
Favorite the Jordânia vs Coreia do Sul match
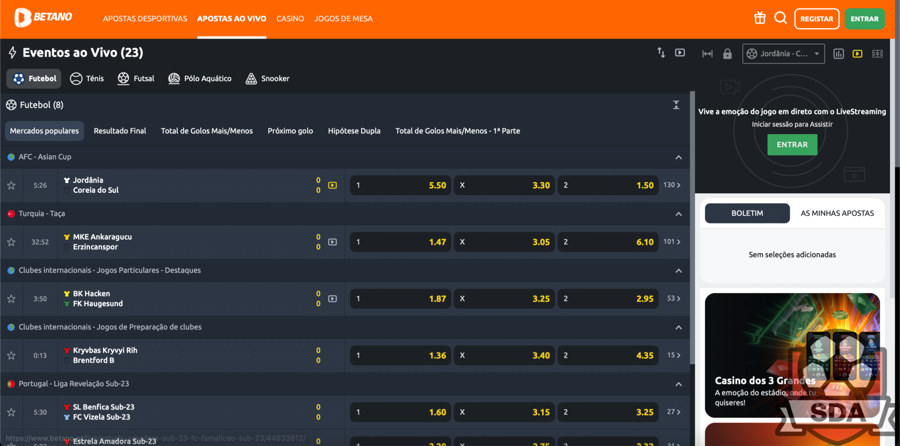(11, 185)
